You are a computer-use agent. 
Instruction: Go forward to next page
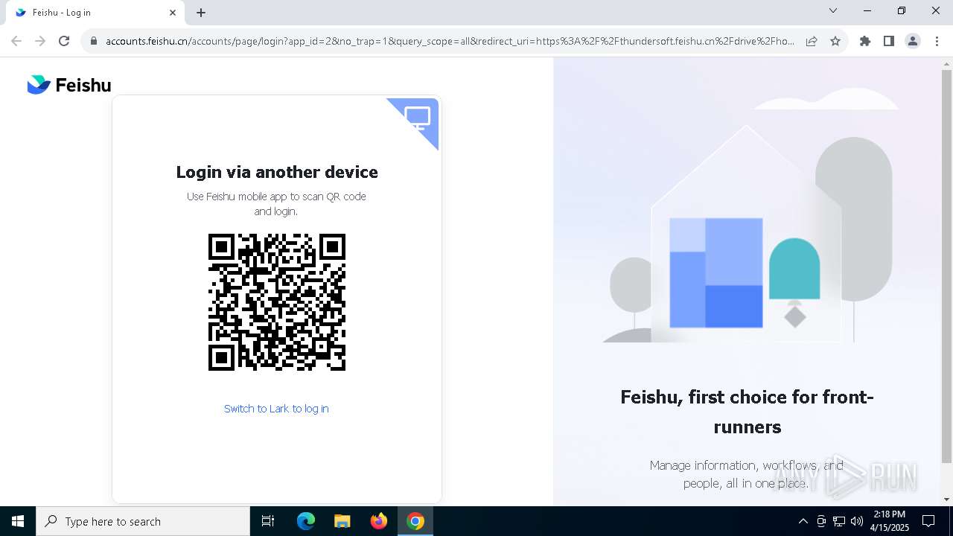pyautogui.click(x=40, y=41)
